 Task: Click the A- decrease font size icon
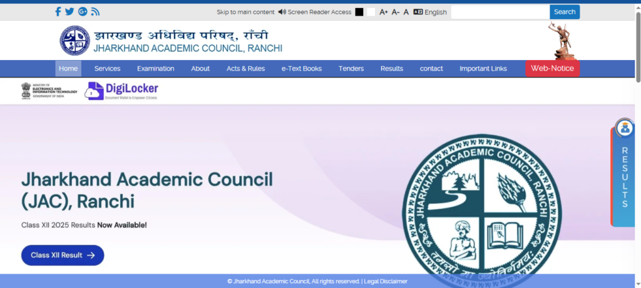click(396, 12)
